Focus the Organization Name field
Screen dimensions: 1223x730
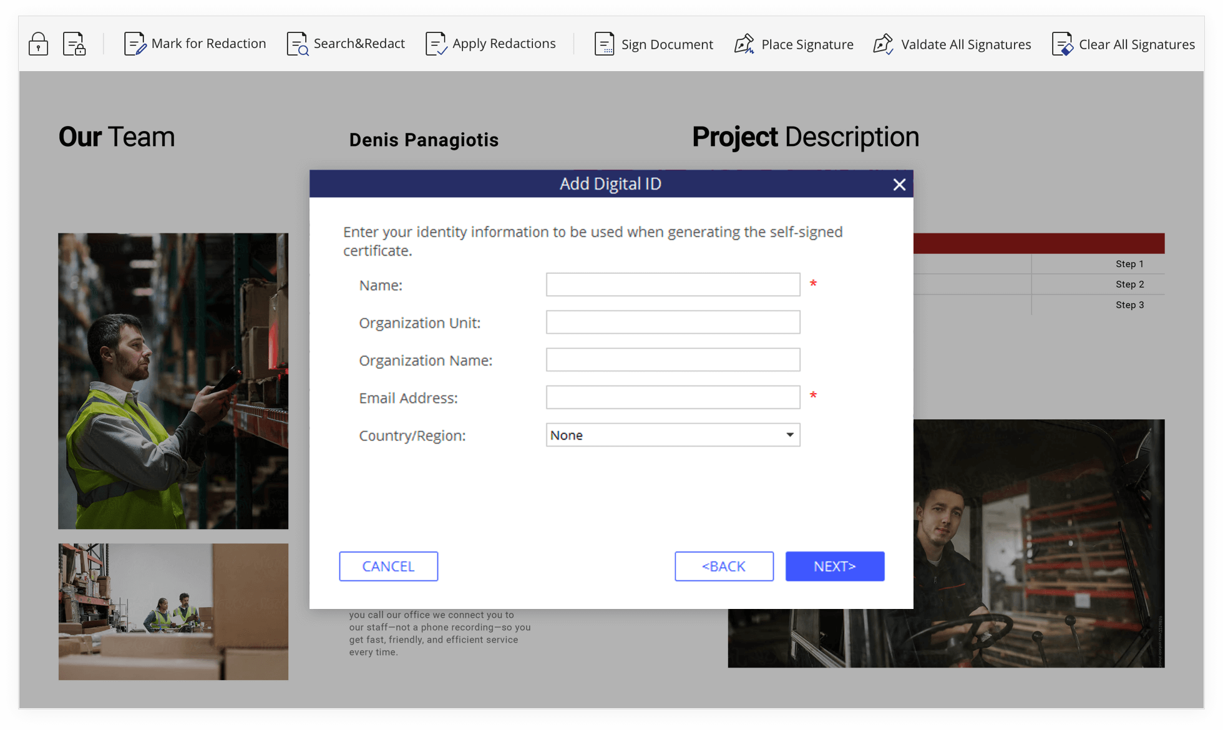click(673, 359)
